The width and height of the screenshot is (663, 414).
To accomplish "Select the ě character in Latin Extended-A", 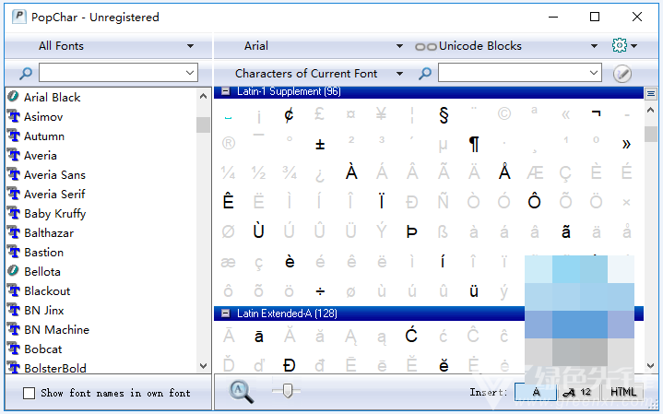I will coord(444,365).
